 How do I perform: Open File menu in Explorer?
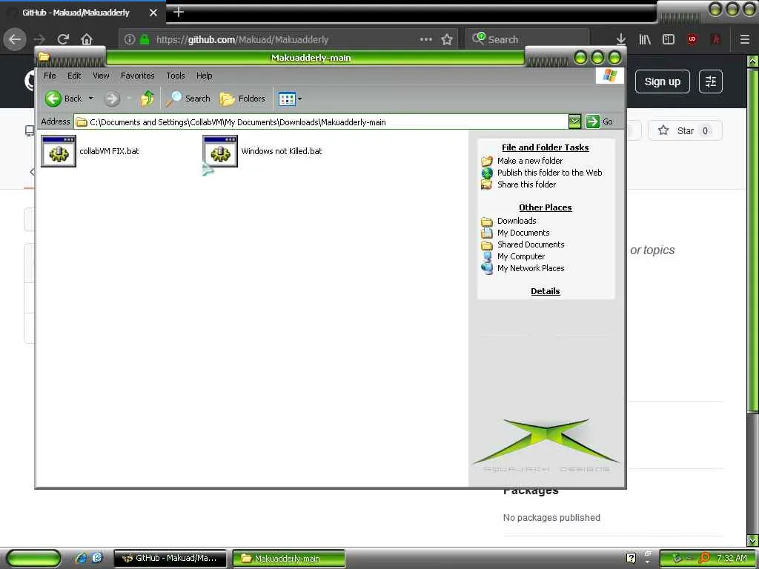pos(50,76)
